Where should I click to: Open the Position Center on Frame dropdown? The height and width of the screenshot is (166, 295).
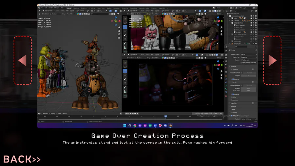(249, 119)
